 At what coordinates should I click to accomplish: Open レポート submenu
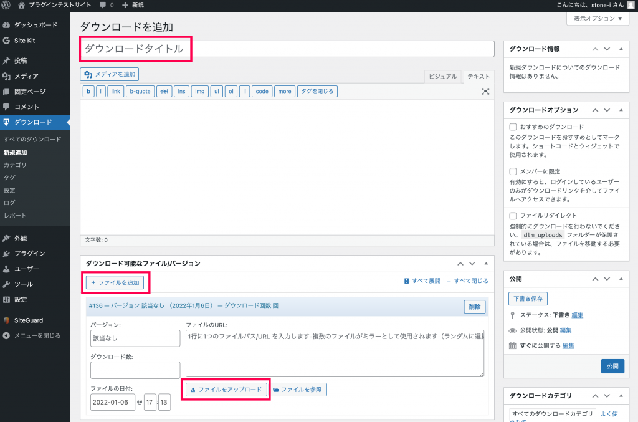pyautogui.click(x=15, y=215)
